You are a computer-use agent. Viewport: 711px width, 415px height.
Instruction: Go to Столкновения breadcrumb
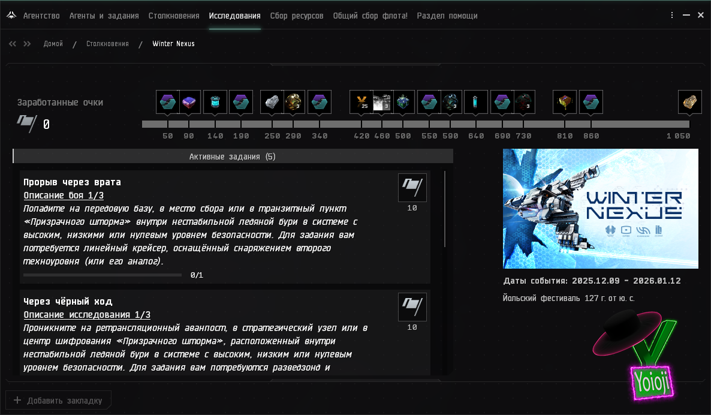pos(107,44)
